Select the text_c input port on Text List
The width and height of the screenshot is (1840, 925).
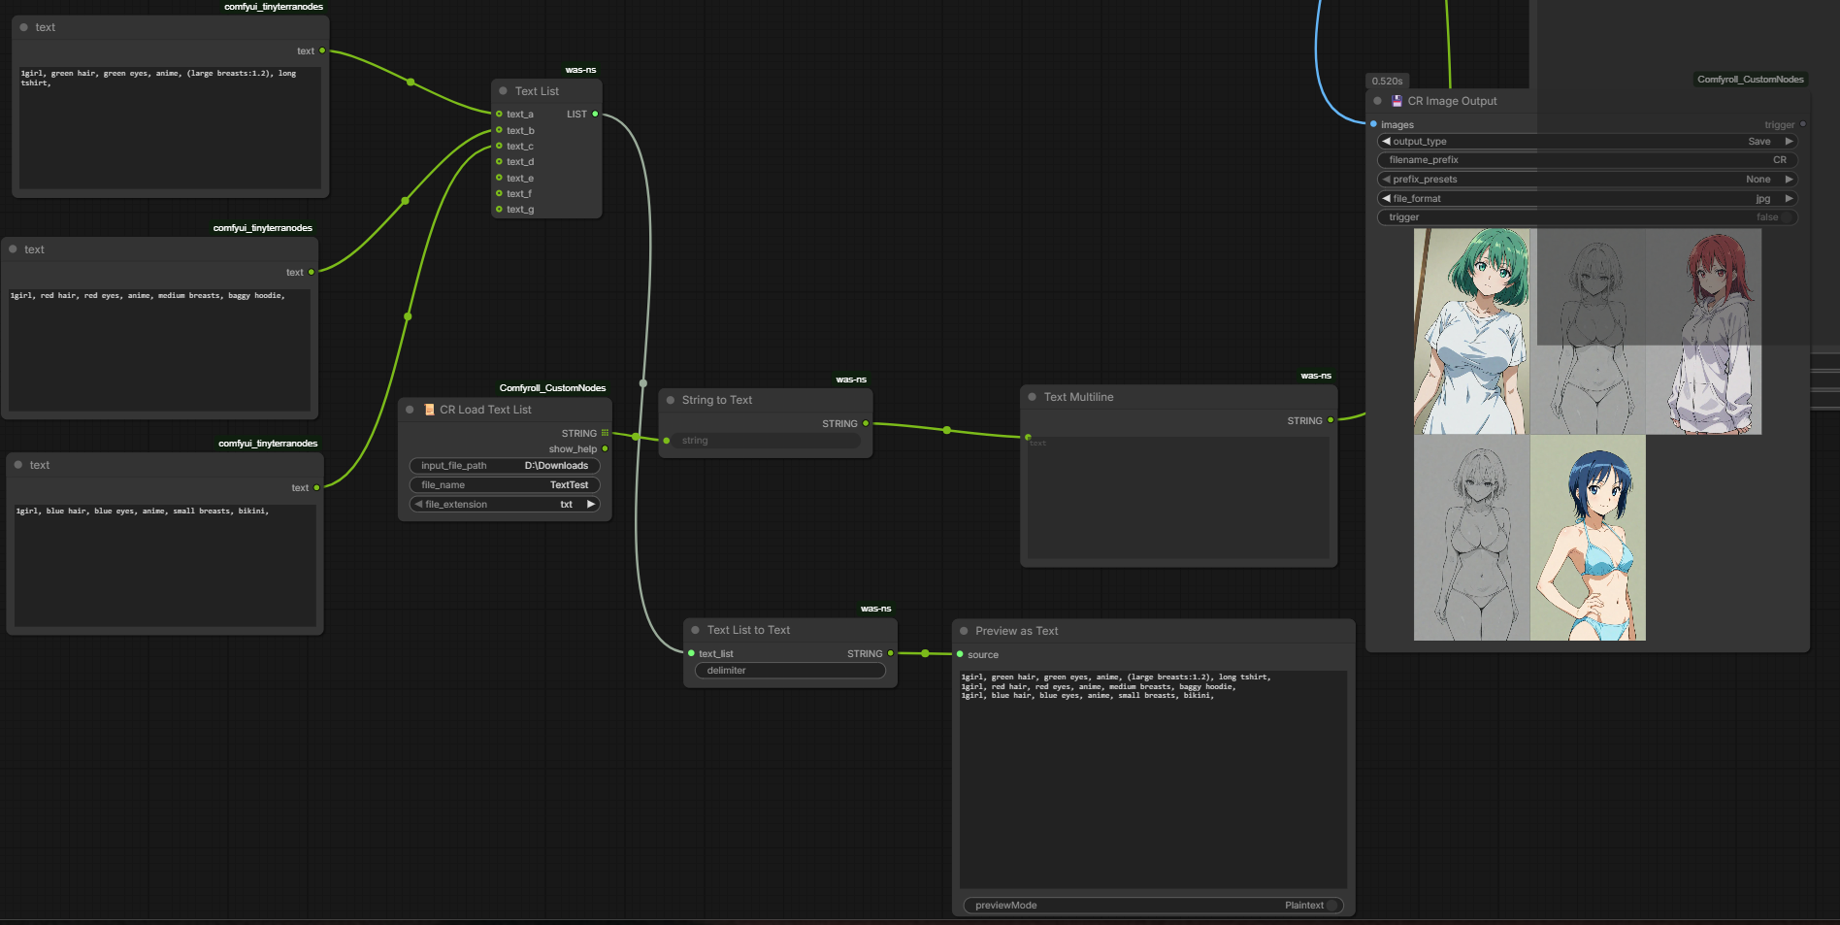pos(499,146)
